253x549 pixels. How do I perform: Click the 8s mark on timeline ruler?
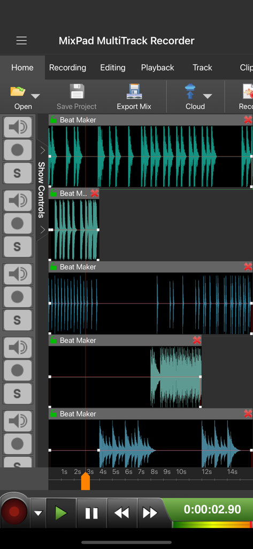point(154,472)
